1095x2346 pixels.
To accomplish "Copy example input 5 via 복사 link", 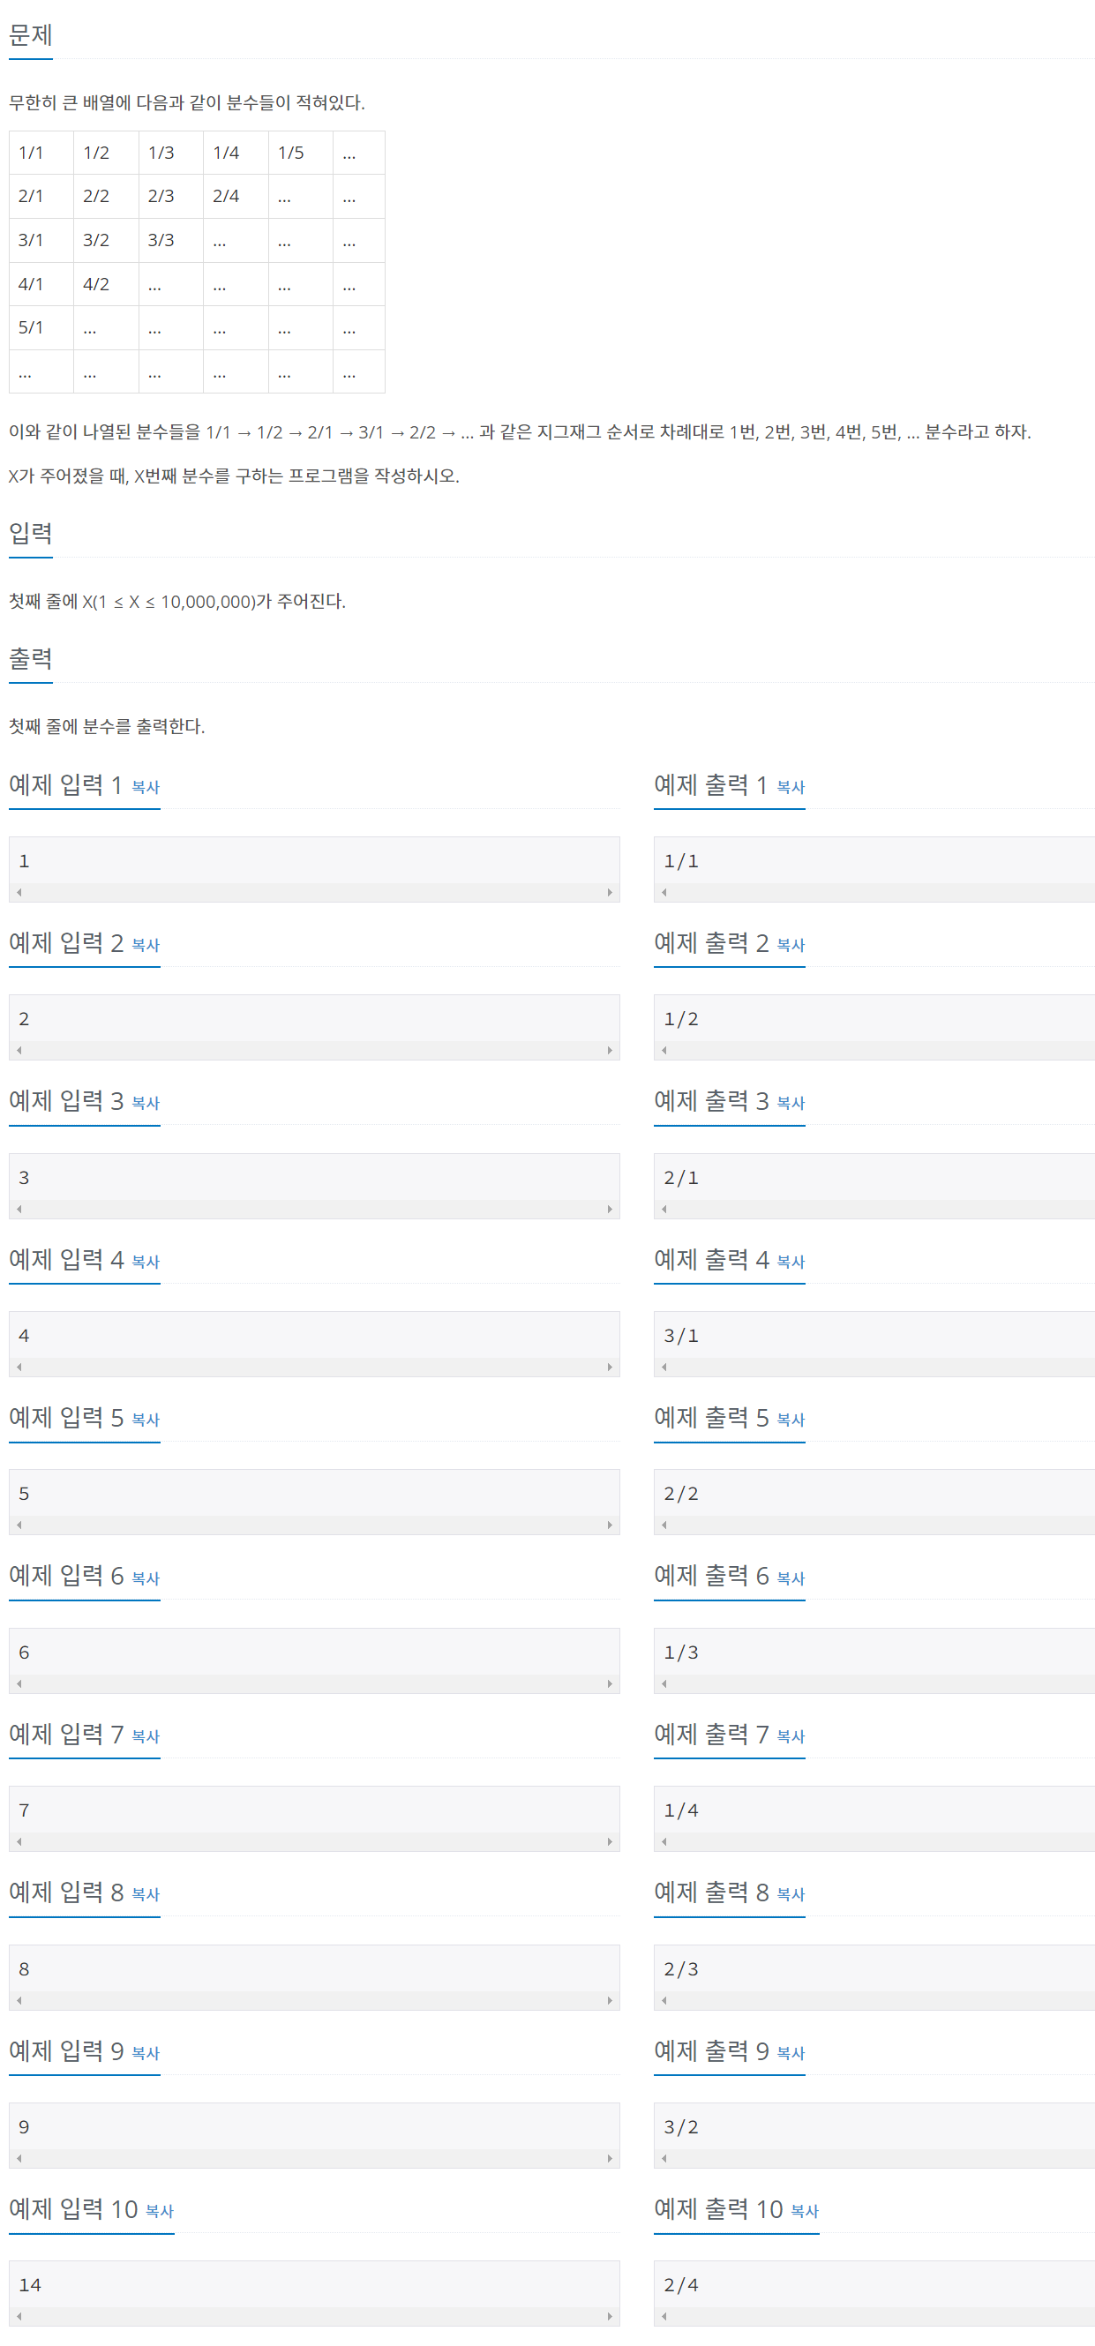I will [x=146, y=1420].
